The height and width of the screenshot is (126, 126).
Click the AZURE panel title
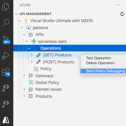coord(25,5)
